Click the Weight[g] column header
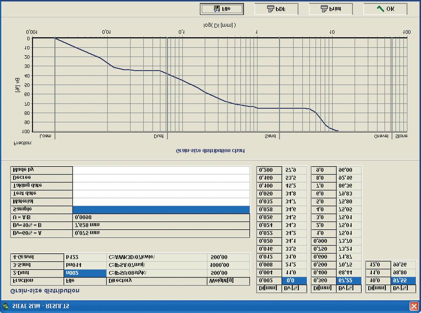 pyautogui.click(x=229, y=281)
